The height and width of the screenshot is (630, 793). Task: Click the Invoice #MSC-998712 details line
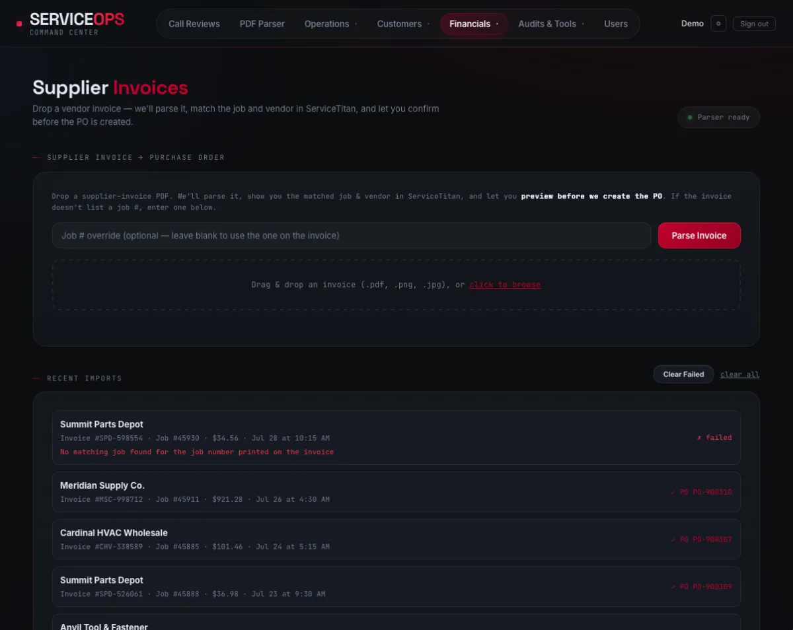tap(195, 500)
